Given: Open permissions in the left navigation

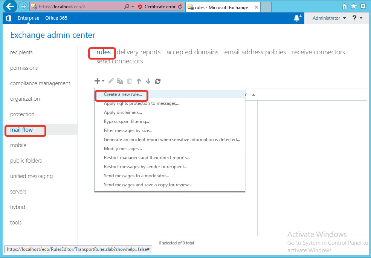Looking at the screenshot, I should click(24, 68).
